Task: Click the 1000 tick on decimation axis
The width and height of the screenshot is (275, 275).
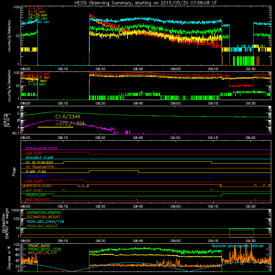Action: pyautogui.click(x=15, y=210)
